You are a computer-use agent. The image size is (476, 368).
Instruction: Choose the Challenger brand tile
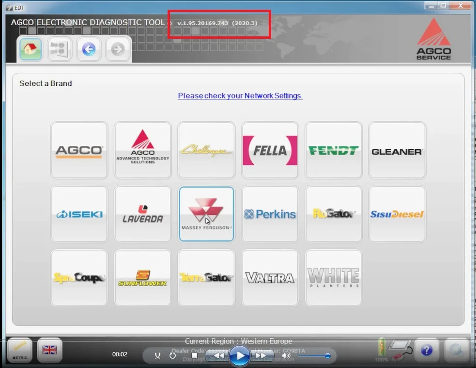click(206, 150)
